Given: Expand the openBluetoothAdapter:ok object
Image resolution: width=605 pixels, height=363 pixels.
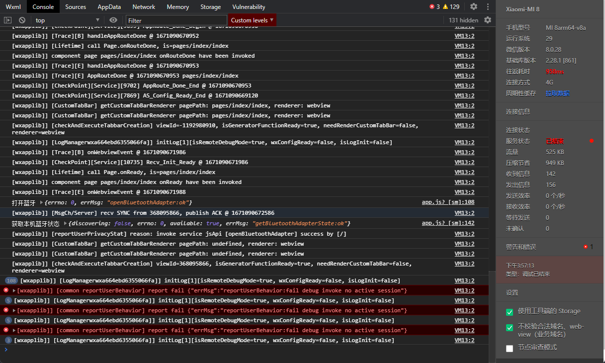Looking at the screenshot, I should pyautogui.click(x=41, y=203).
